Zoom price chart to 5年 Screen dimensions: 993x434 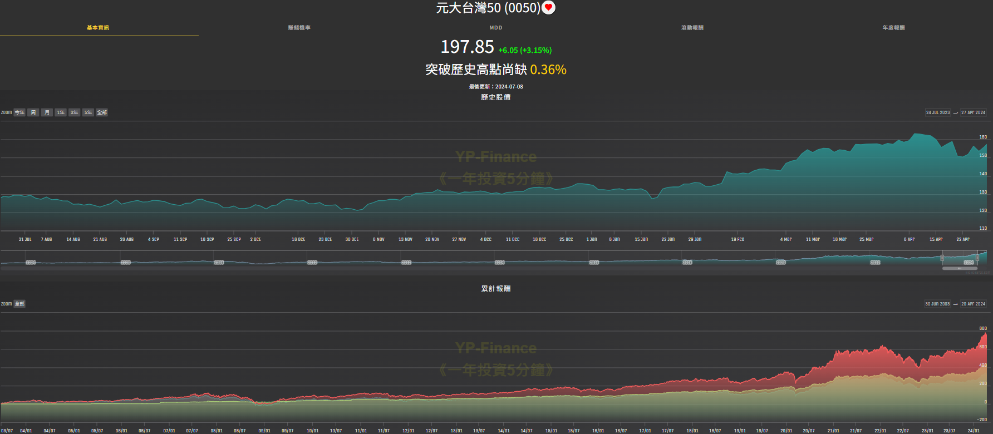click(x=88, y=112)
